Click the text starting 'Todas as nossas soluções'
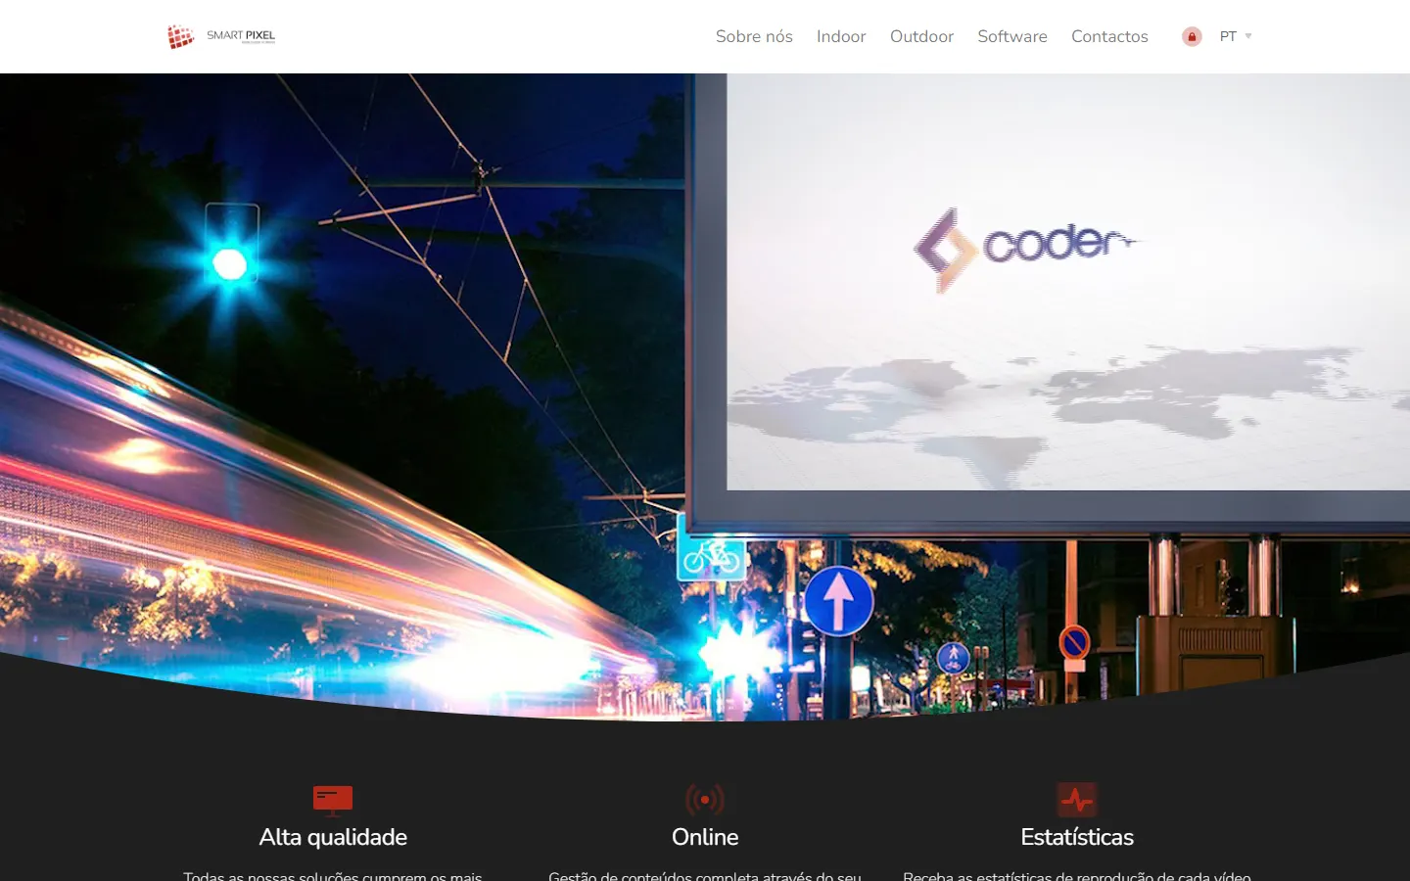 click(x=333, y=875)
